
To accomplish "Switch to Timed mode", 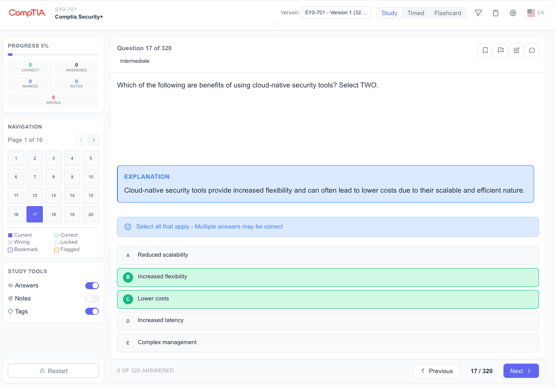I will point(415,13).
